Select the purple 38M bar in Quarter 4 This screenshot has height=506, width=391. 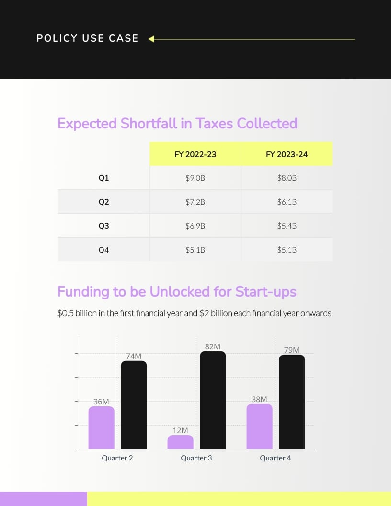(260, 426)
